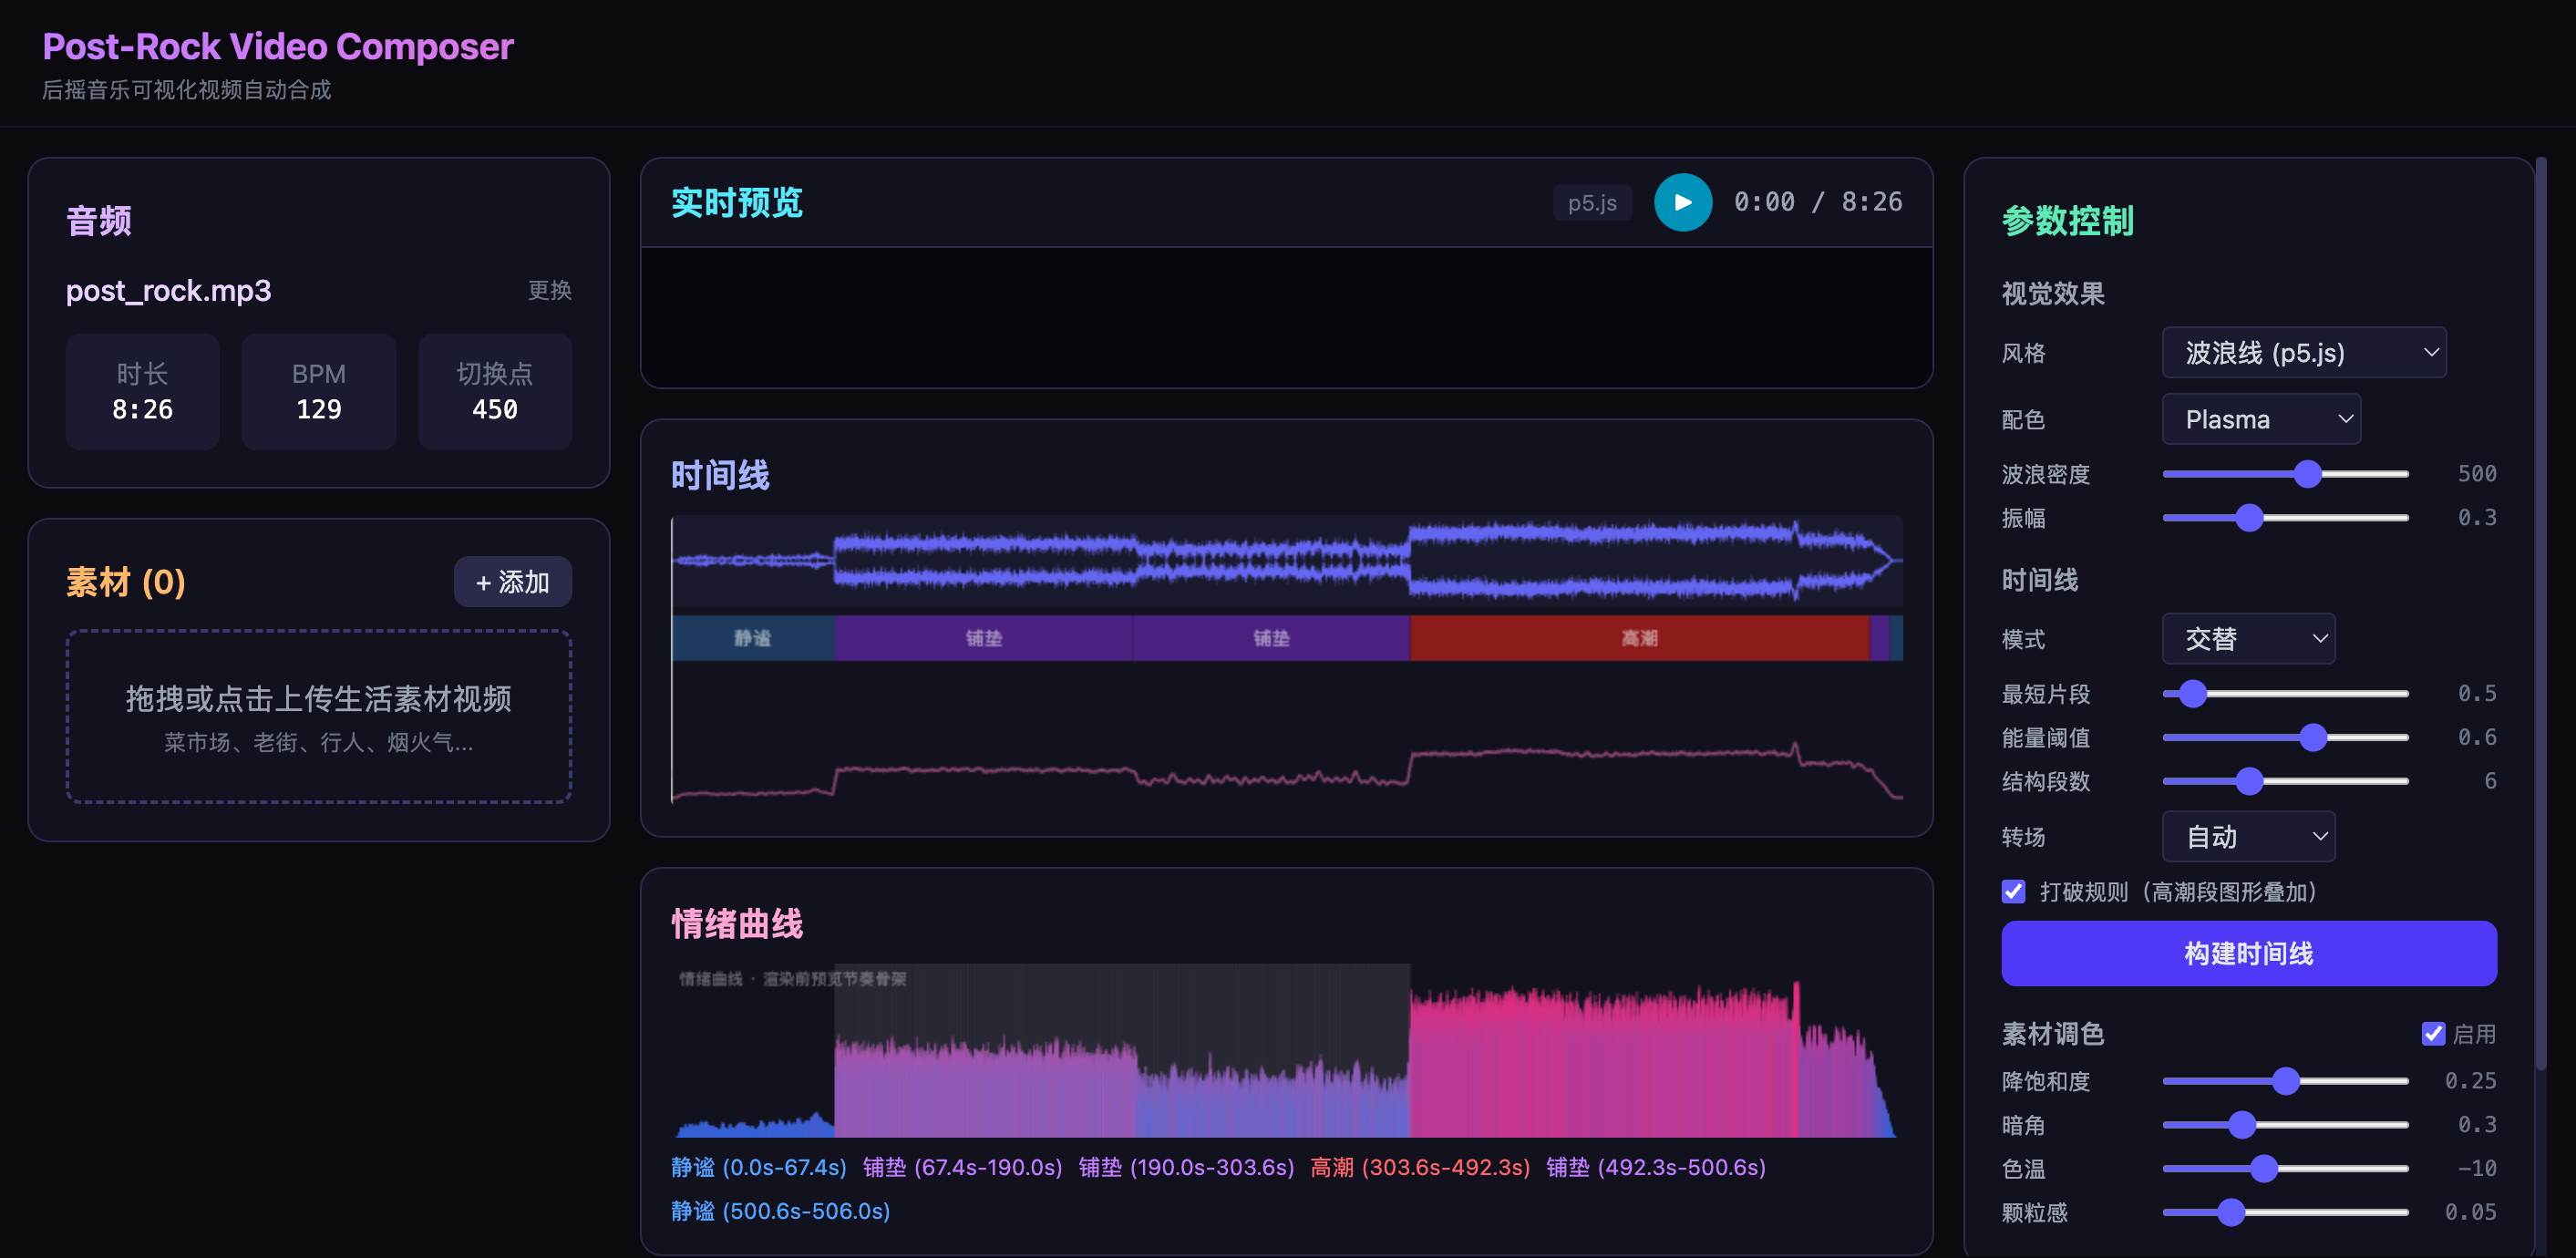Adjust the 能量阈值 slider
This screenshot has width=2576, height=1258.
pos(2285,737)
